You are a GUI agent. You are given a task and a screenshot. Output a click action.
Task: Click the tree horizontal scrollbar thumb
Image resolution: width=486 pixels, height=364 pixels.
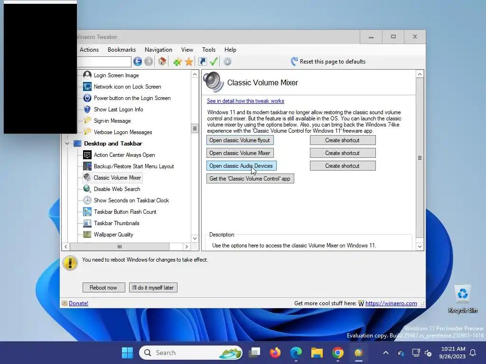(x=120, y=246)
